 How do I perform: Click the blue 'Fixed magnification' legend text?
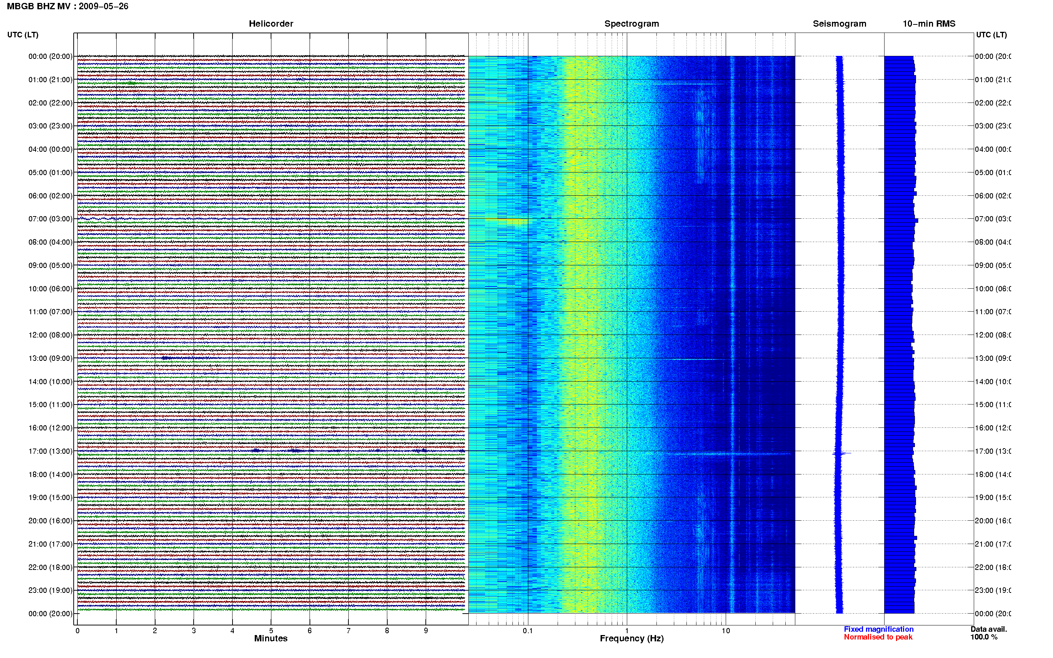(879, 629)
